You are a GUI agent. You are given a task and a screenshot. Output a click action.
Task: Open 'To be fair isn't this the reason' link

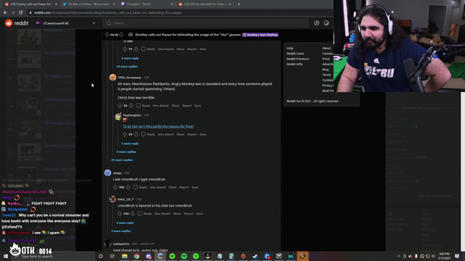click(158, 126)
